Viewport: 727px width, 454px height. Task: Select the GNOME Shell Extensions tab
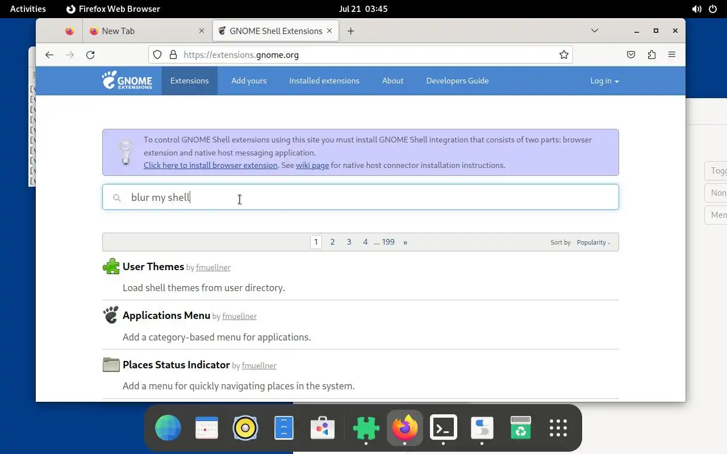(x=275, y=31)
